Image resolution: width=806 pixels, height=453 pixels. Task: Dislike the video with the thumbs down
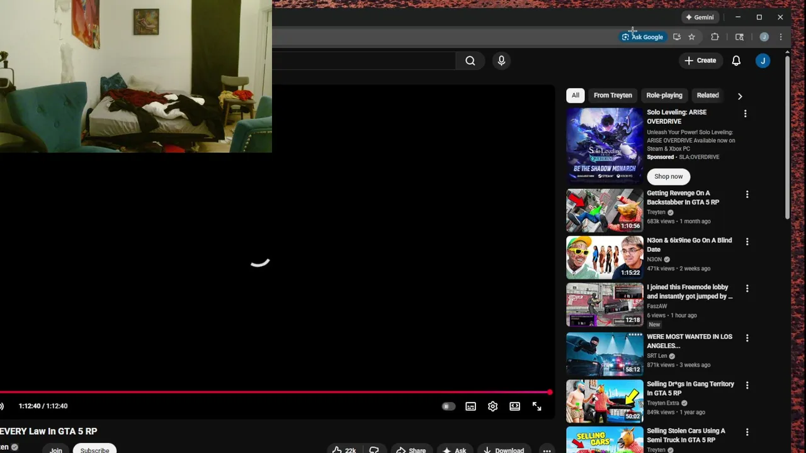pos(374,450)
